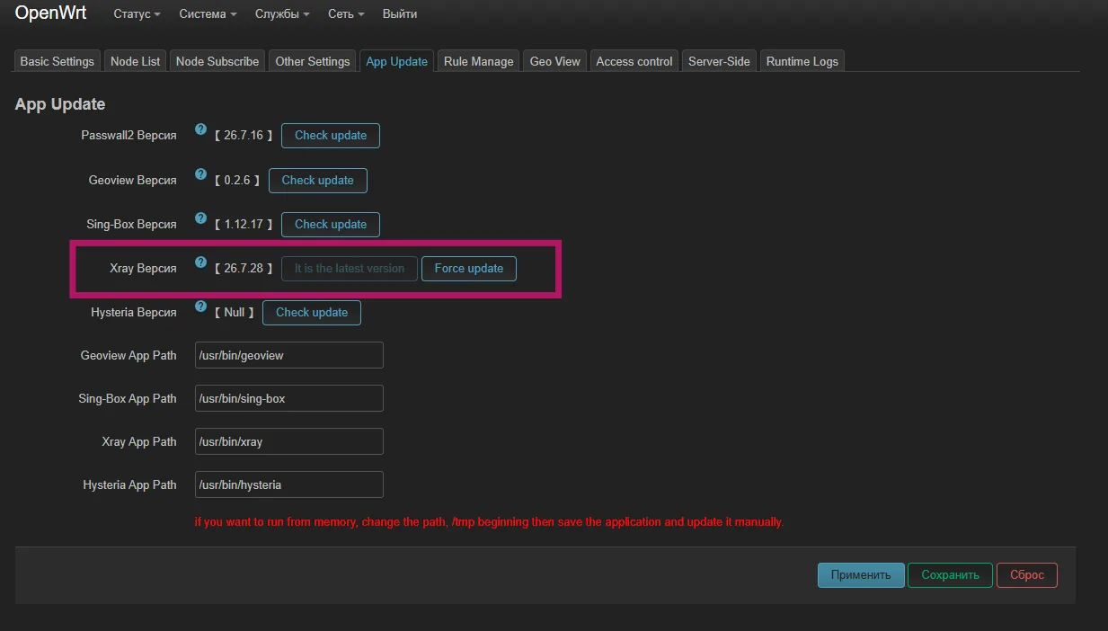The width and height of the screenshot is (1108, 631).
Task: Click help icon next to Sing-Box Версия
Action: (x=201, y=218)
